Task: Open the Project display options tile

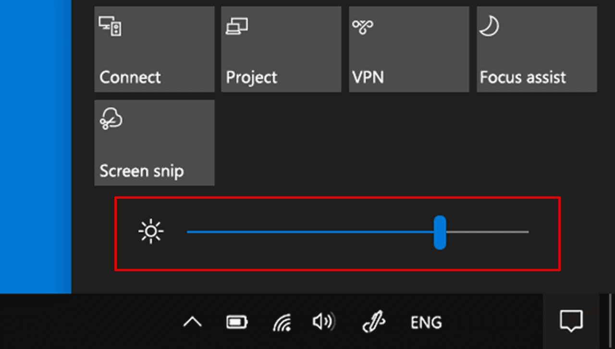Action: (x=281, y=49)
